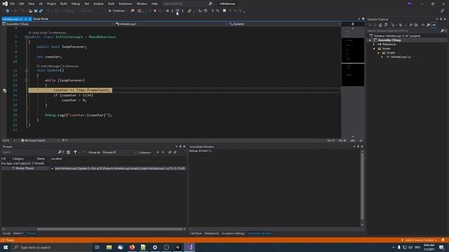Open the Extensions menu

(126, 3)
